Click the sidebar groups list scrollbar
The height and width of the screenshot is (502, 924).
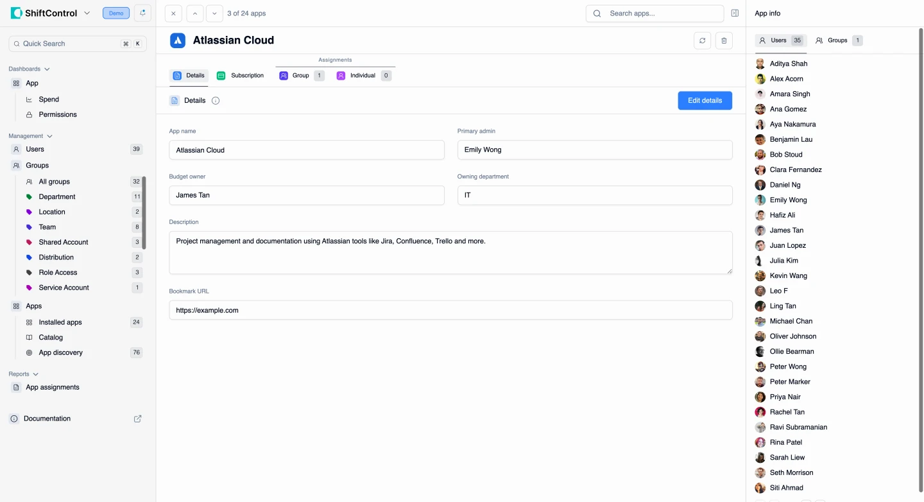point(144,212)
